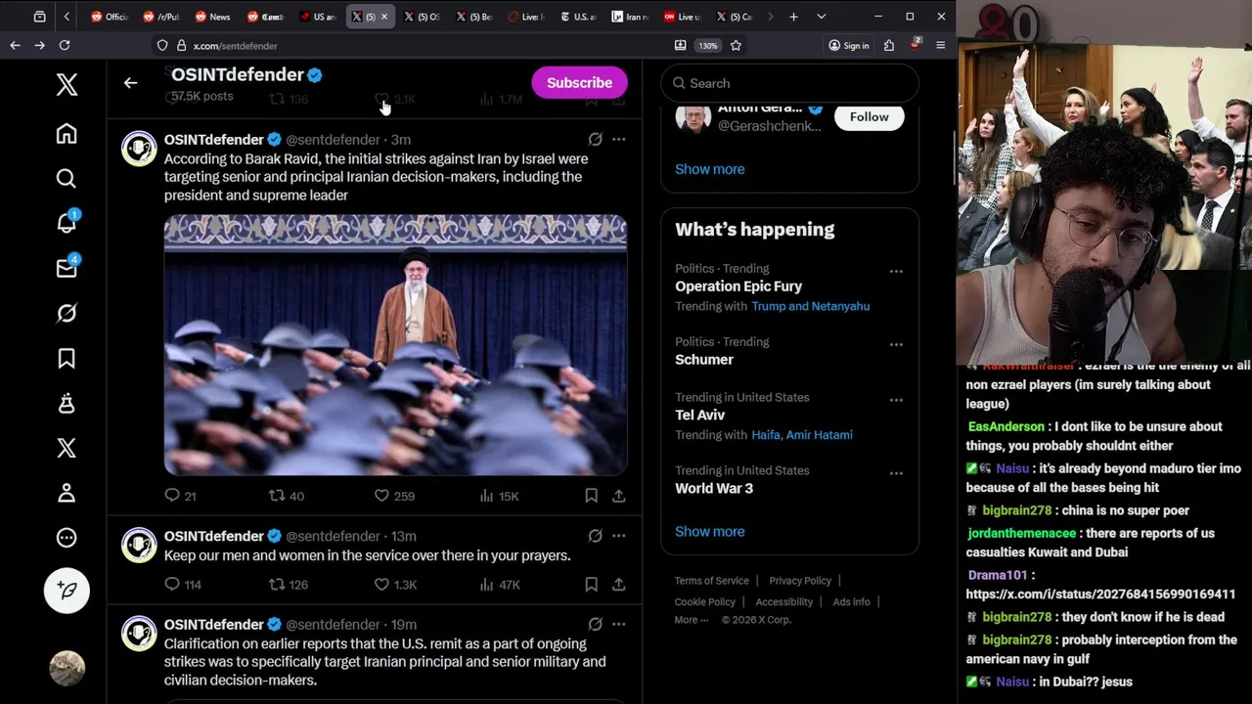Repost the post with 126 reposts
This screenshot has width=1252, height=704.
point(289,585)
